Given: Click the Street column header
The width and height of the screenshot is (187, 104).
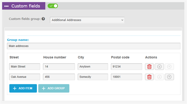Looking at the screenshot, I should tap(14, 57).
